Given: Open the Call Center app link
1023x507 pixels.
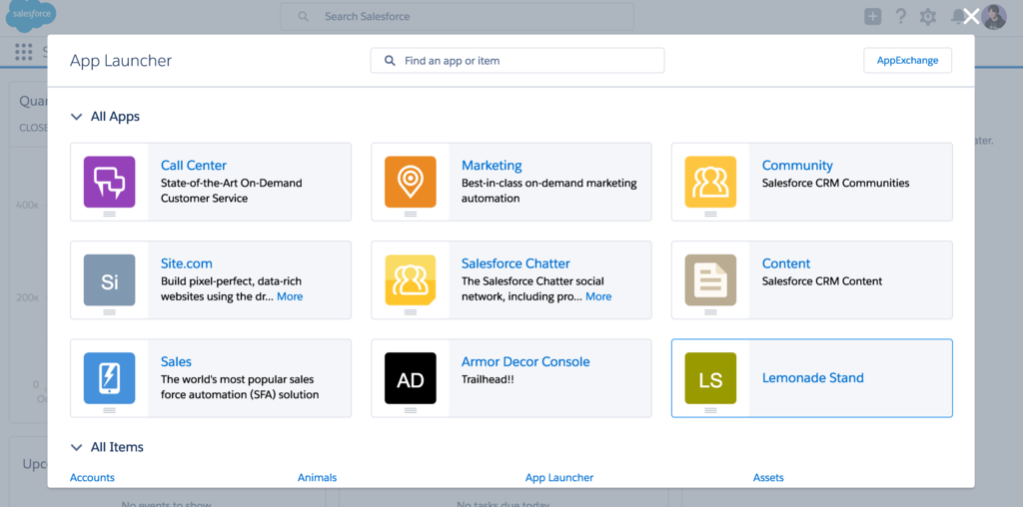Looking at the screenshot, I should 194,166.
